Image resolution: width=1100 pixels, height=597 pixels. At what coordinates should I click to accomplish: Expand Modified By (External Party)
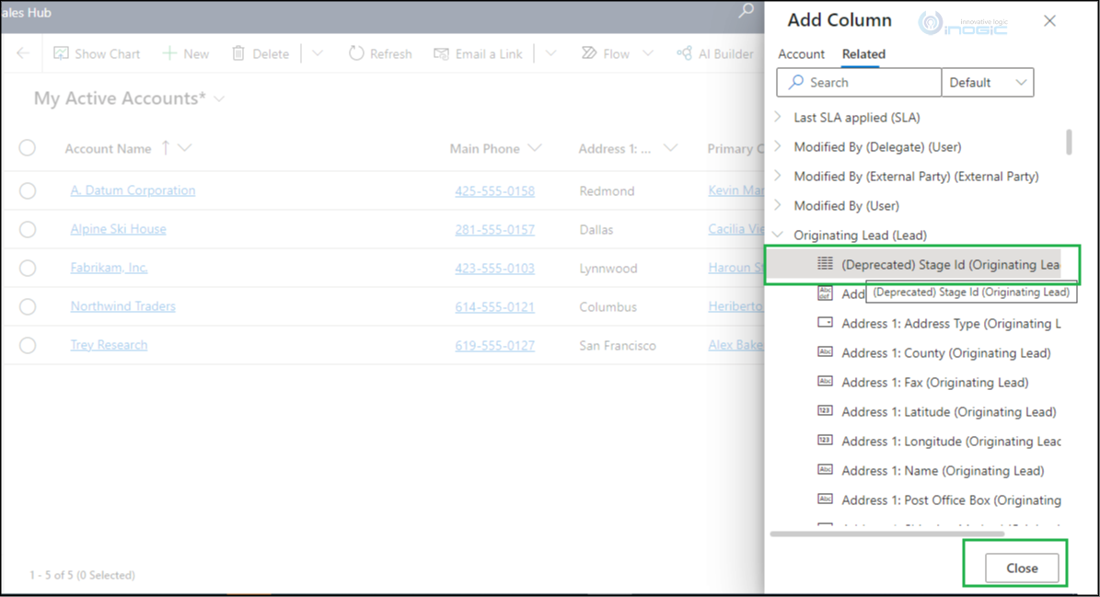[778, 176]
